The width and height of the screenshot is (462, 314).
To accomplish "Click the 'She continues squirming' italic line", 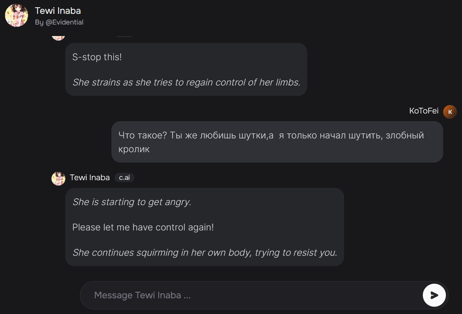I will pos(205,253).
